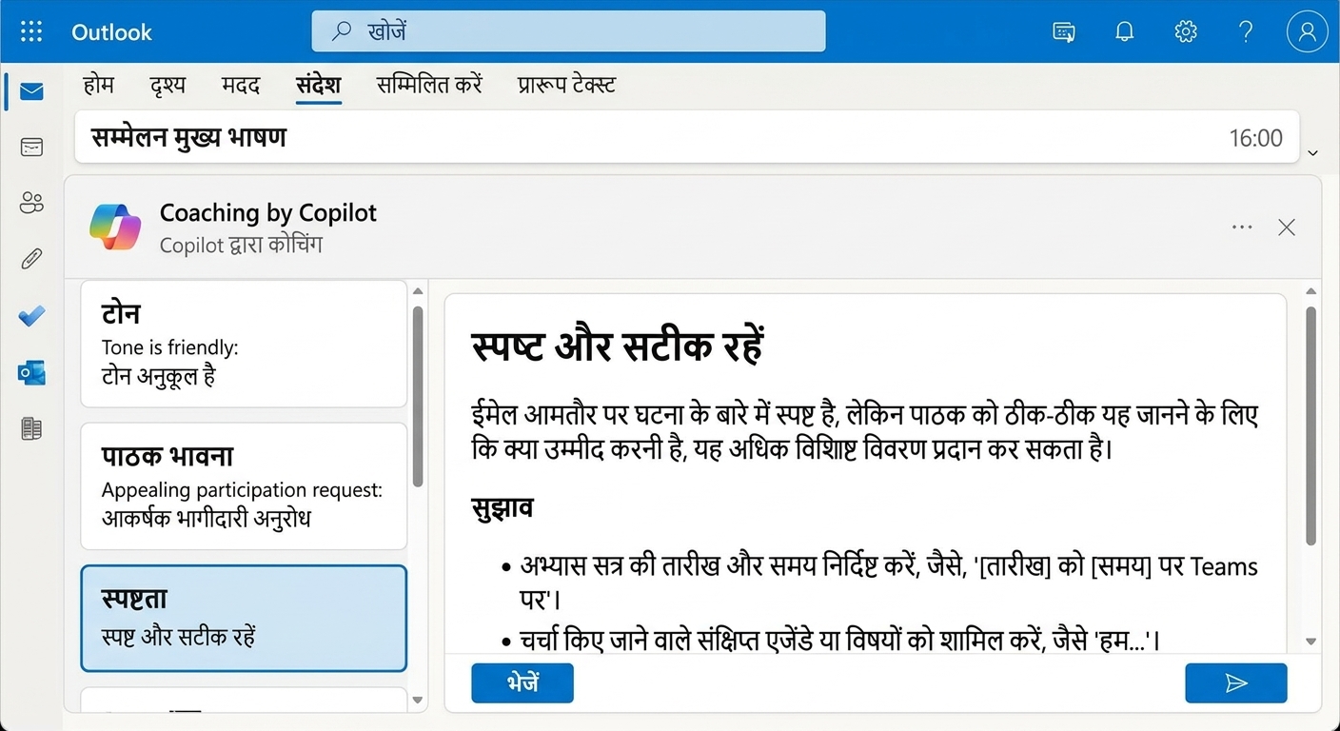Click the Coaching by Copilot title
Viewport: 1340px width, 731px height.
(x=268, y=212)
